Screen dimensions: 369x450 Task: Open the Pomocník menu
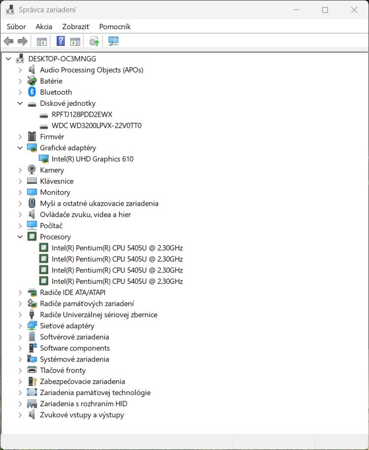point(115,27)
